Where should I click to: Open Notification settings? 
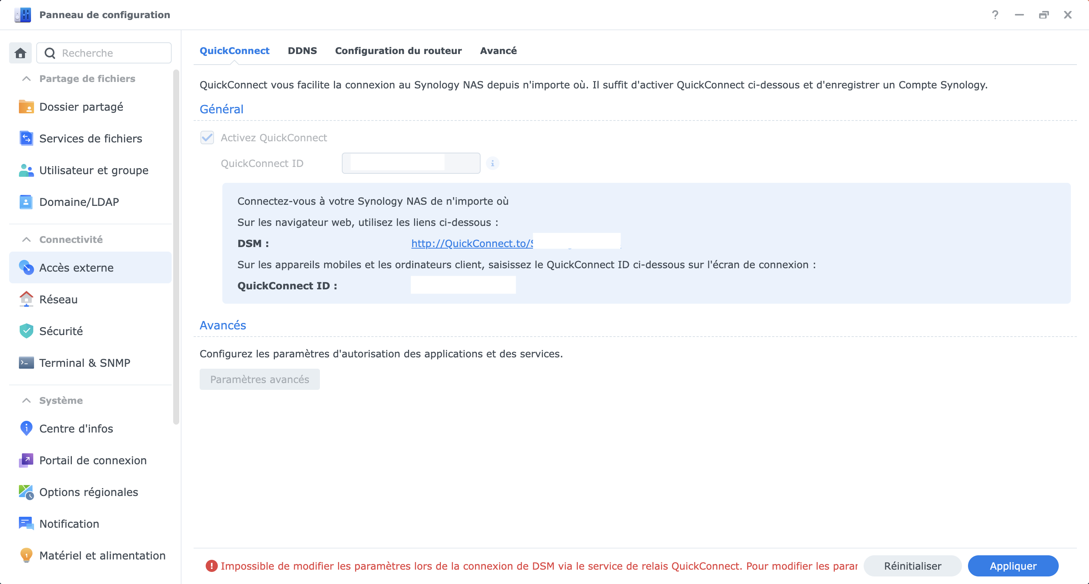point(68,524)
